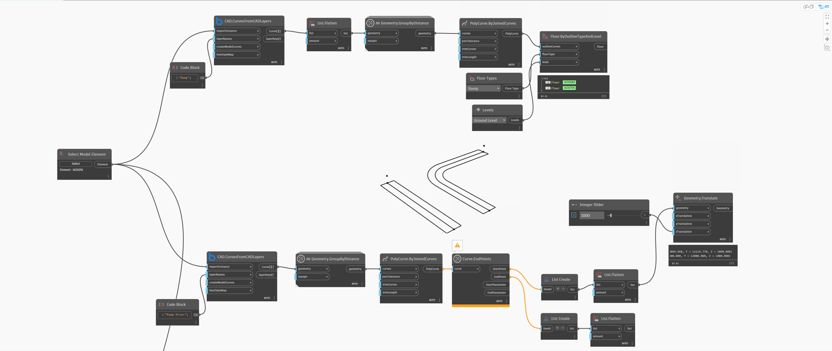Click the zoom-to-fit icon

click(827, 16)
